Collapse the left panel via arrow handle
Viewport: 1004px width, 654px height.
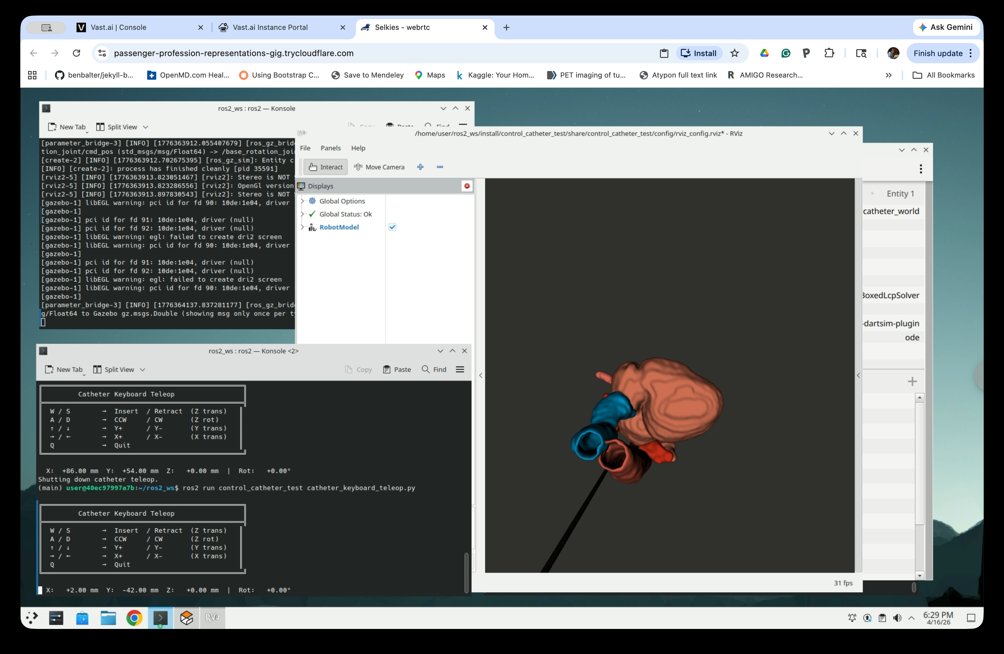480,375
